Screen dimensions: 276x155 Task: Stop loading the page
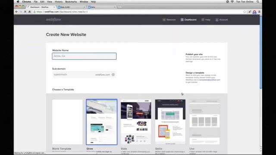[x=25, y=12]
